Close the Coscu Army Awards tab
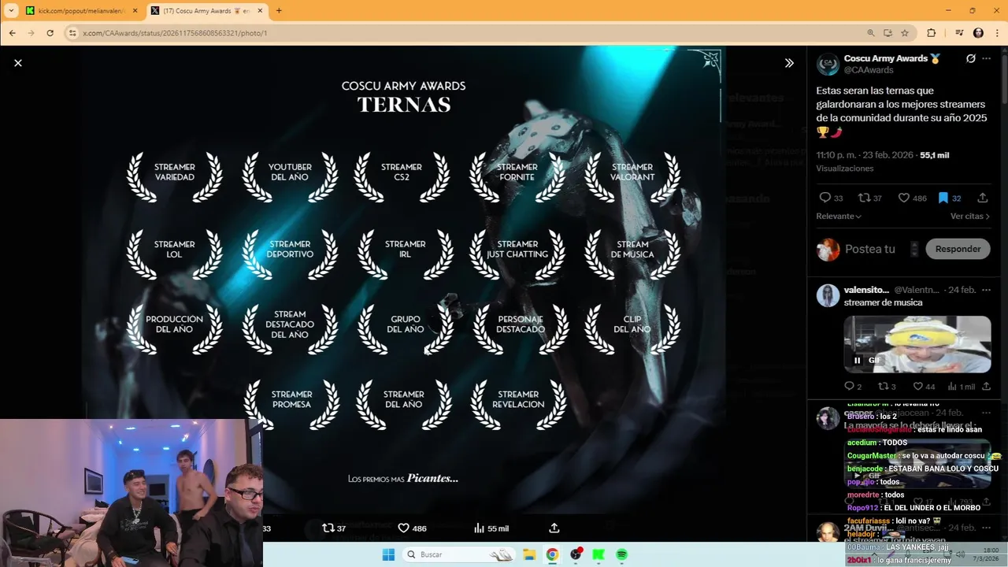The width and height of the screenshot is (1008, 567). click(x=260, y=11)
